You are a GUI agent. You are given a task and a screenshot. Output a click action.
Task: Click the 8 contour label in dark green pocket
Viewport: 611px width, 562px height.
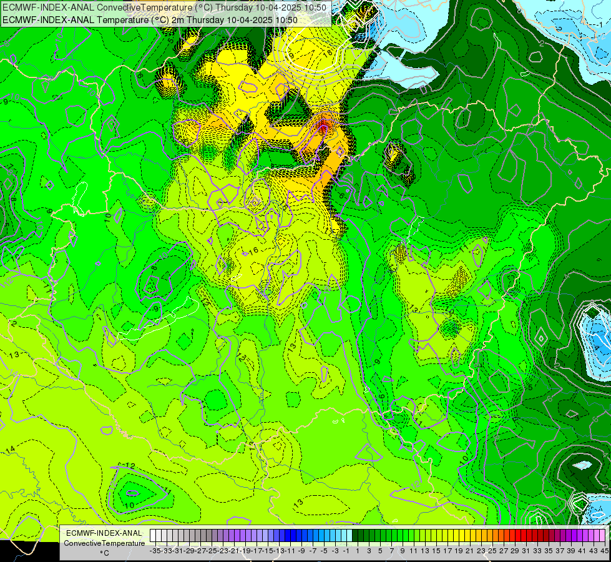click(x=154, y=268)
